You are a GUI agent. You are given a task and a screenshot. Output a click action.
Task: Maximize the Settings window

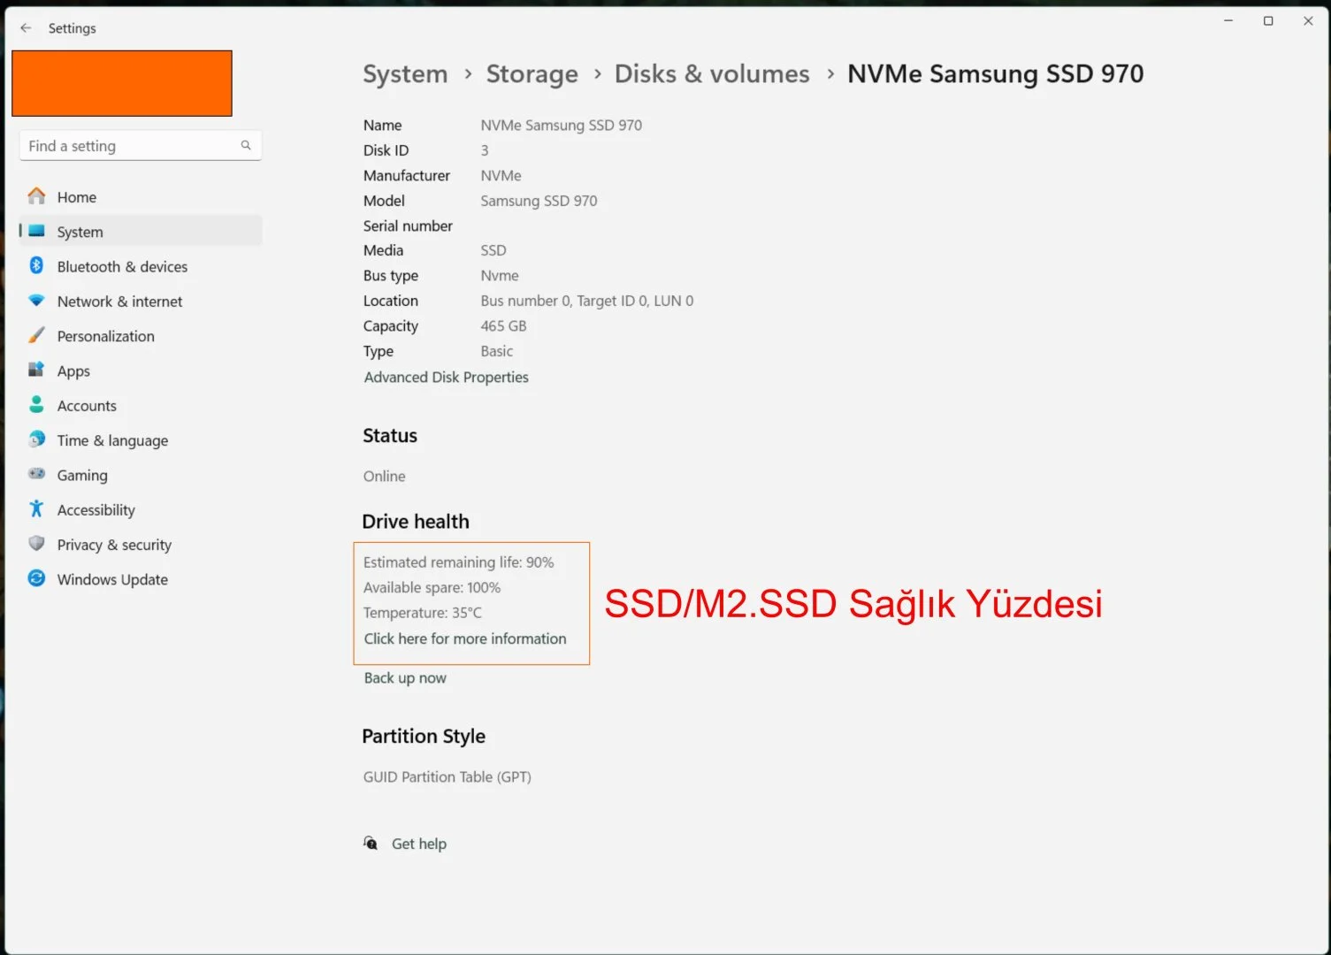point(1268,20)
